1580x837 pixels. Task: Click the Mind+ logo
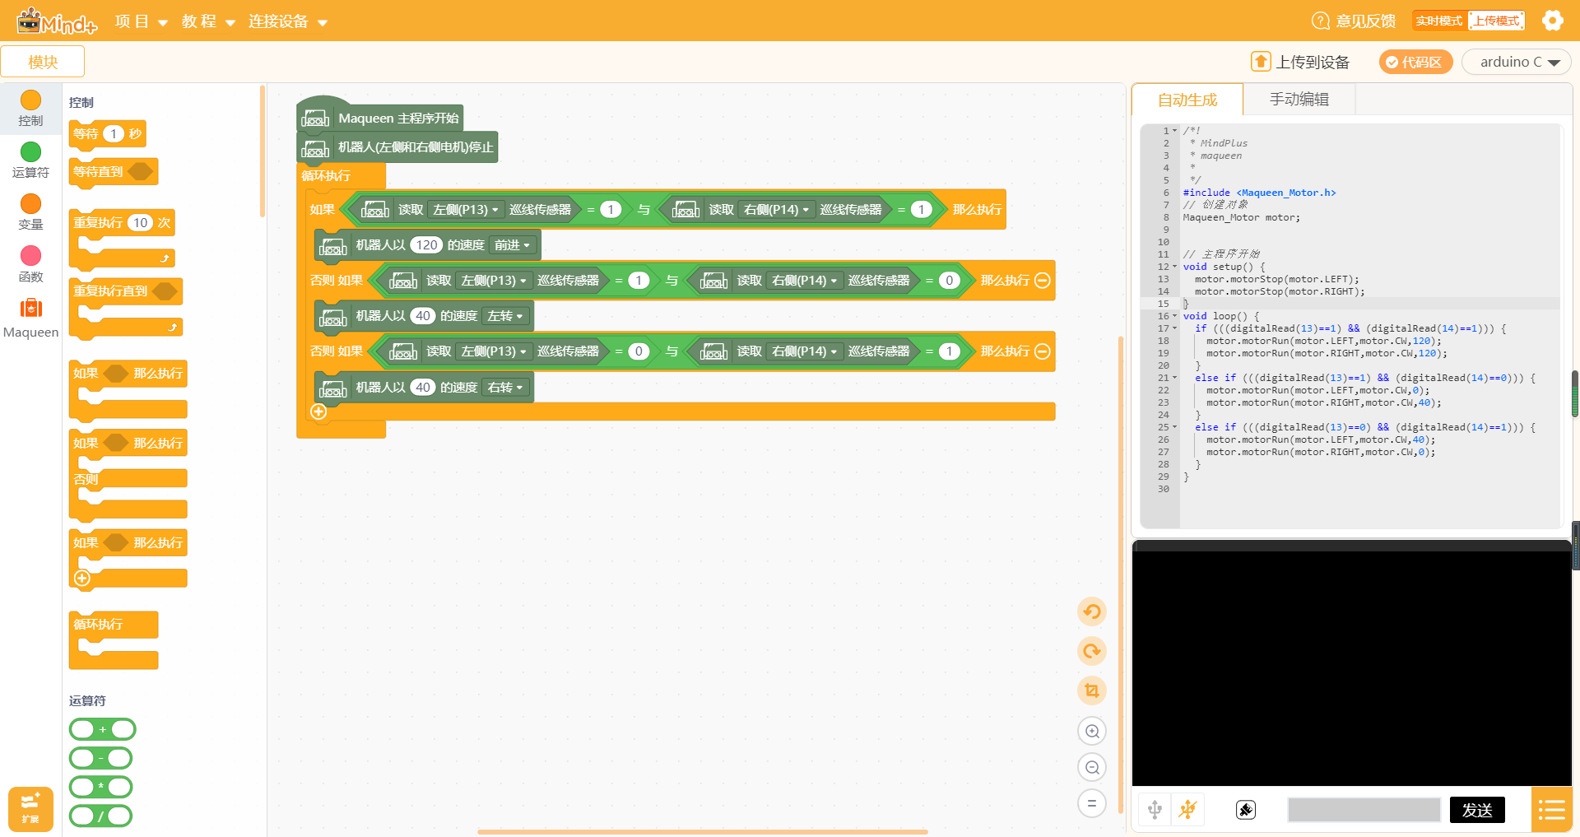pos(57,21)
